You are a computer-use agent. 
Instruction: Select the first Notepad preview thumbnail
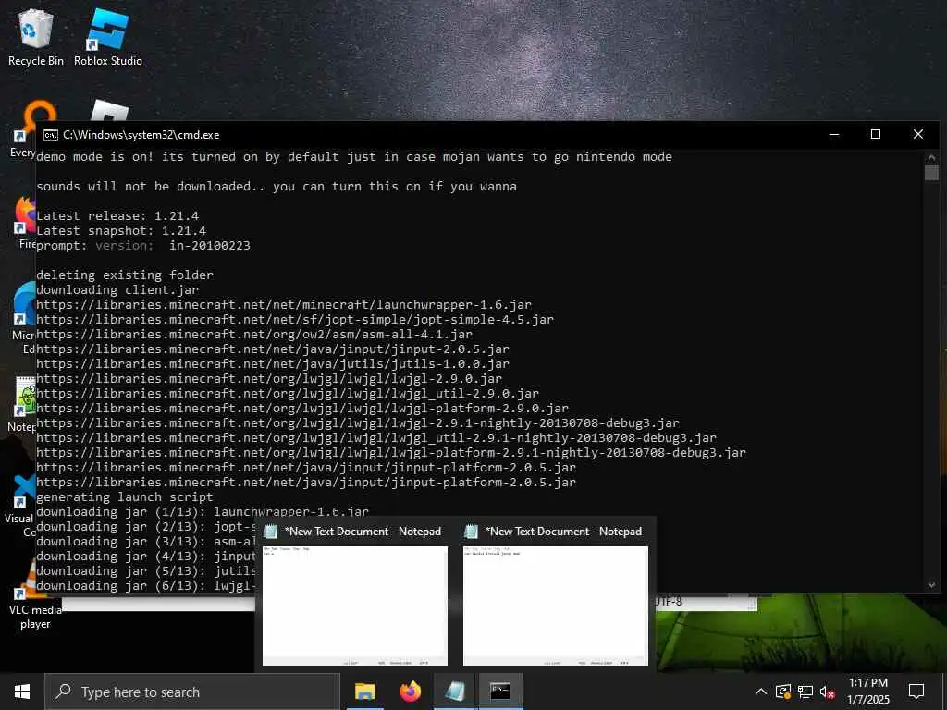coord(355,606)
